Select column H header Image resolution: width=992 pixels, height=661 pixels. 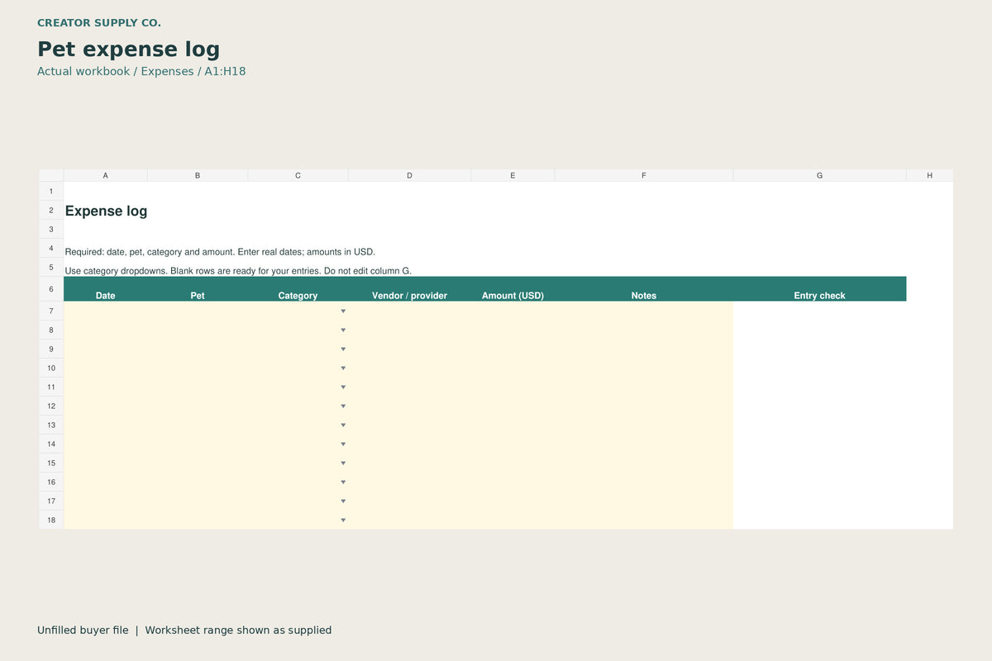click(930, 175)
